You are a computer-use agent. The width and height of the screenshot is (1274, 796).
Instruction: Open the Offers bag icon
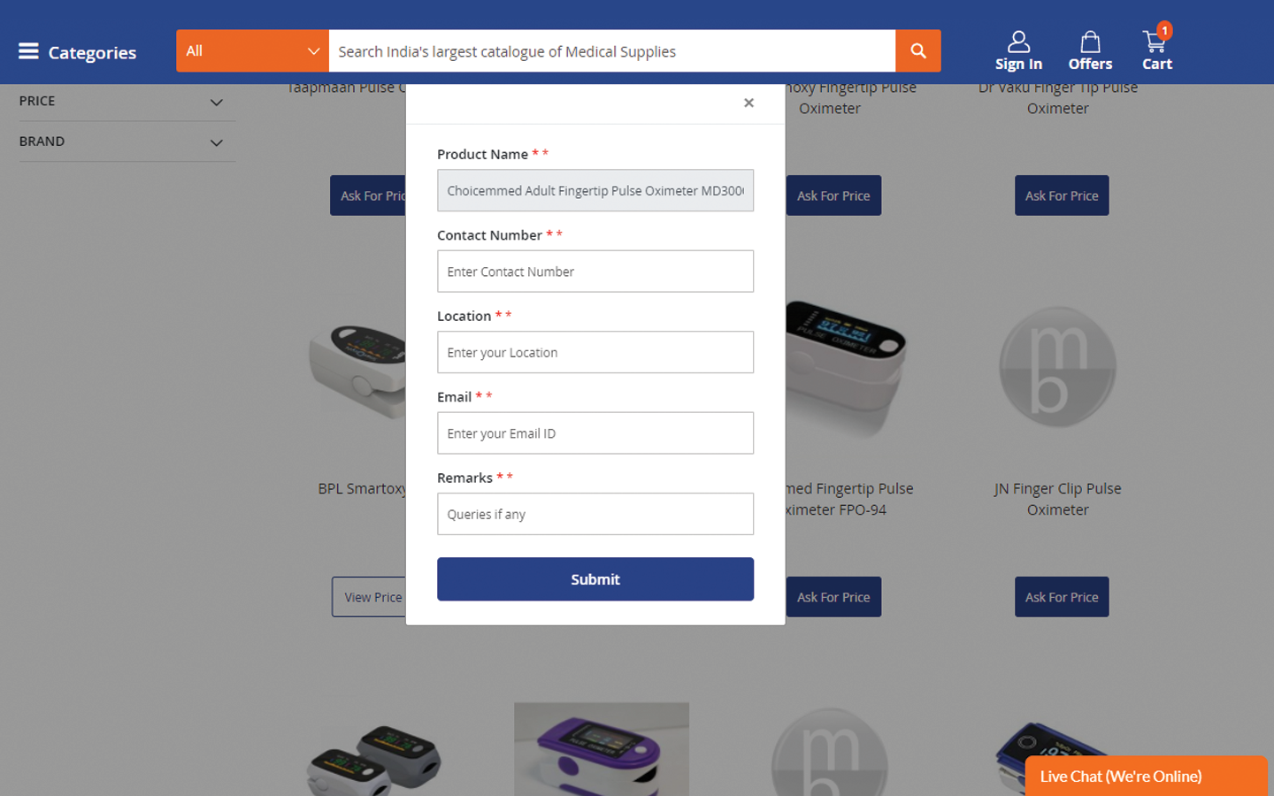point(1090,42)
